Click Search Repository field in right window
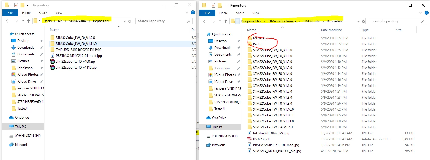This screenshot has width=430, height=160. (398, 21)
